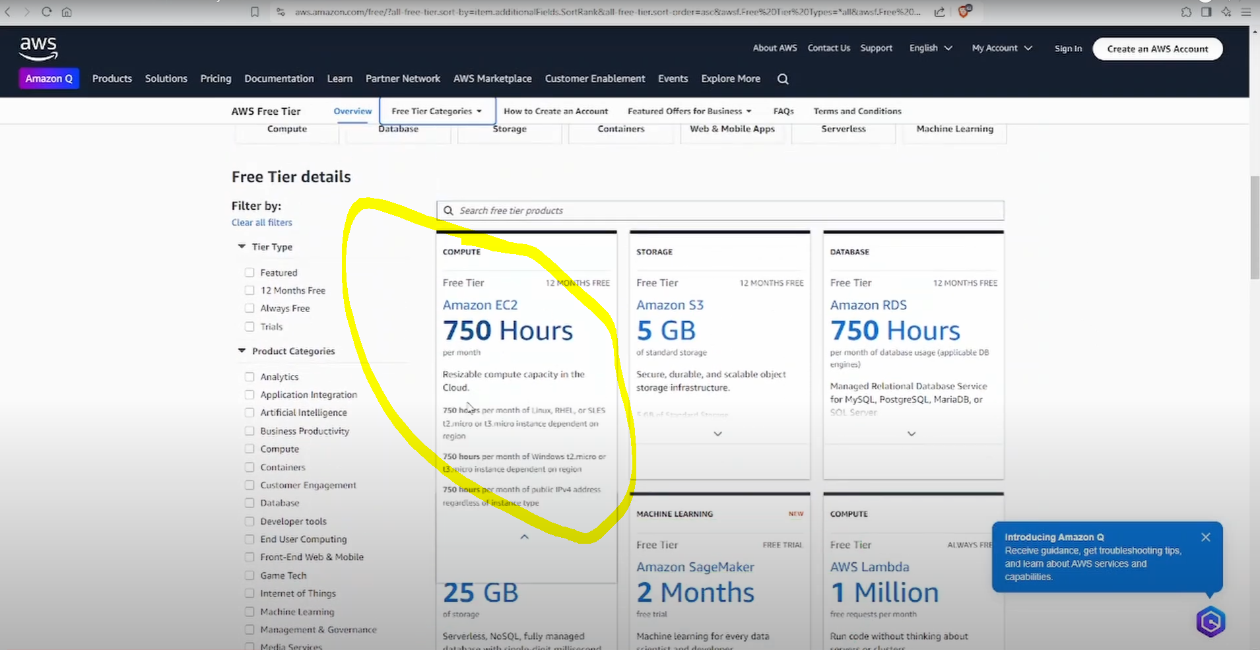The height and width of the screenshot is (650, 1260).
Task: Click Create an AWS Account button
Action: 1158,49
